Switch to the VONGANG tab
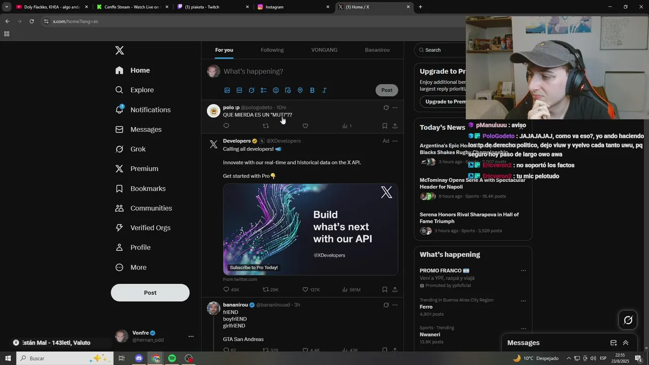Viewport: 649px width, 365px height. 324,50
